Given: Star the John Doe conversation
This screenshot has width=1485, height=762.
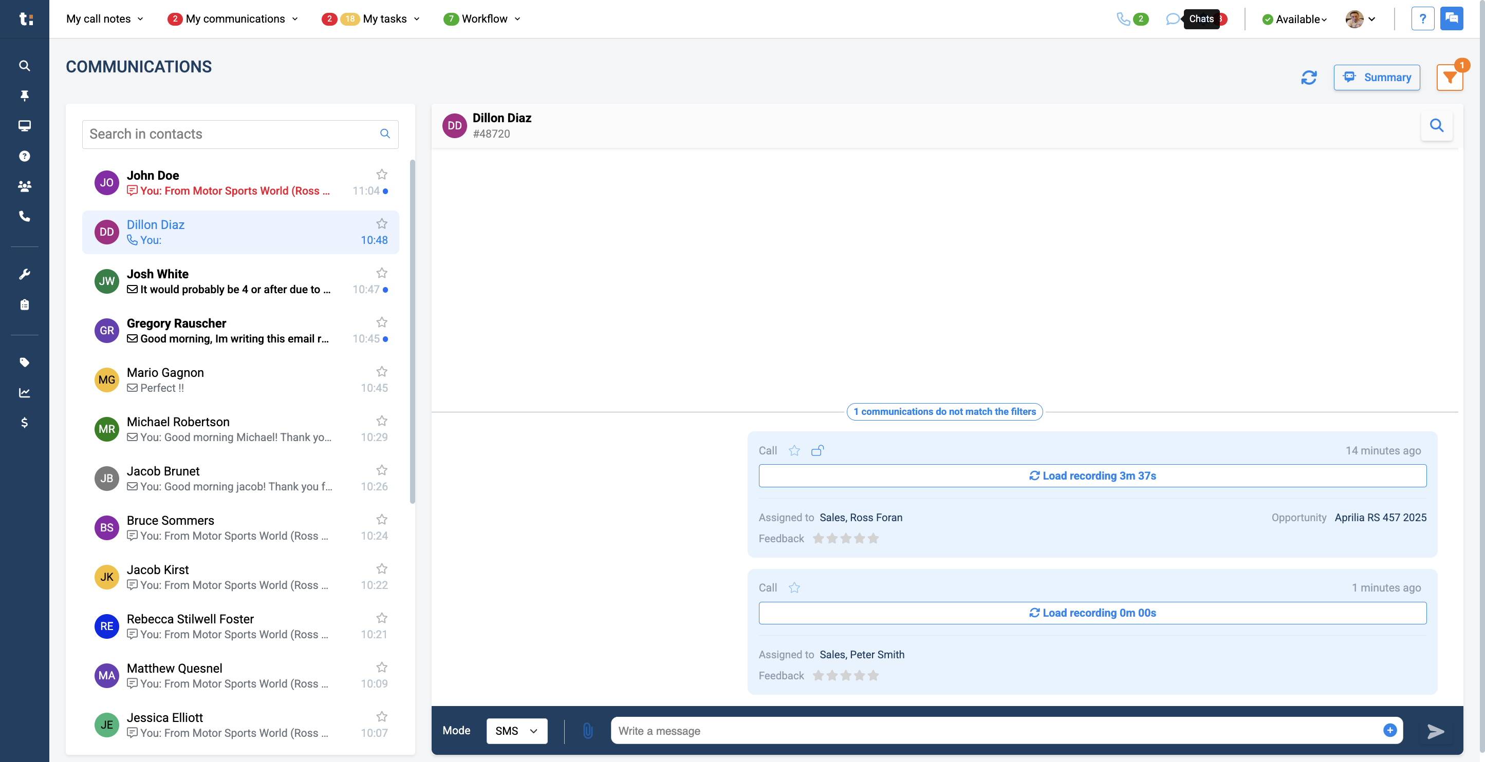Looking at the screenshot, I should (382, 175).
